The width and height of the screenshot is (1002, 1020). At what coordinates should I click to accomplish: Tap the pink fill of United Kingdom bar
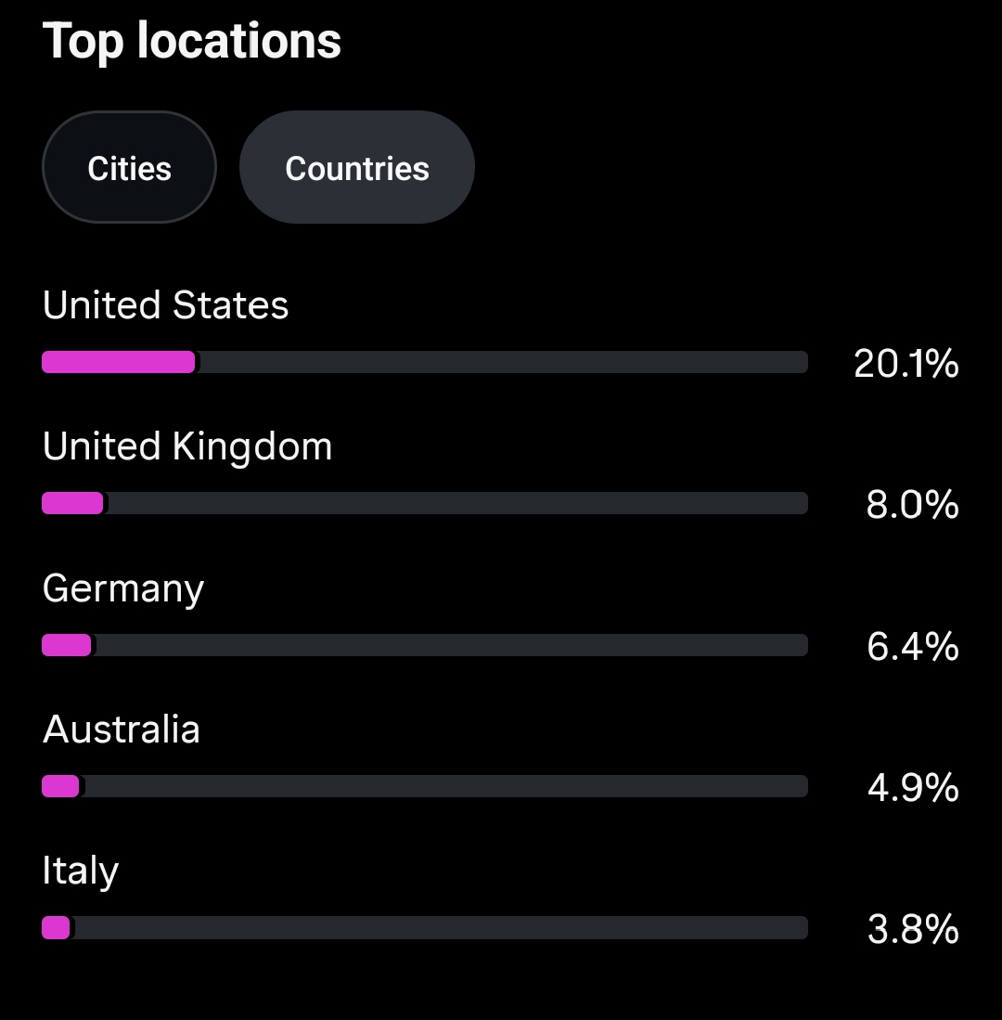(x=72, y=503)
